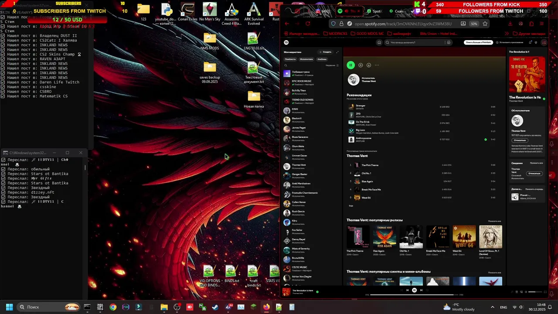Show more bookmarks with the chevron
The width and height of the screenshot is (558, 314).
point(506,34)
